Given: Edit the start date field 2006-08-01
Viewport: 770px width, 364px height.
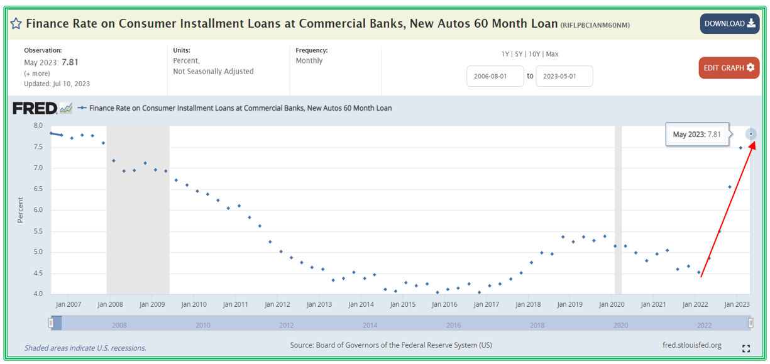Looking at the screenshot, I should click(x=495, y=76).
